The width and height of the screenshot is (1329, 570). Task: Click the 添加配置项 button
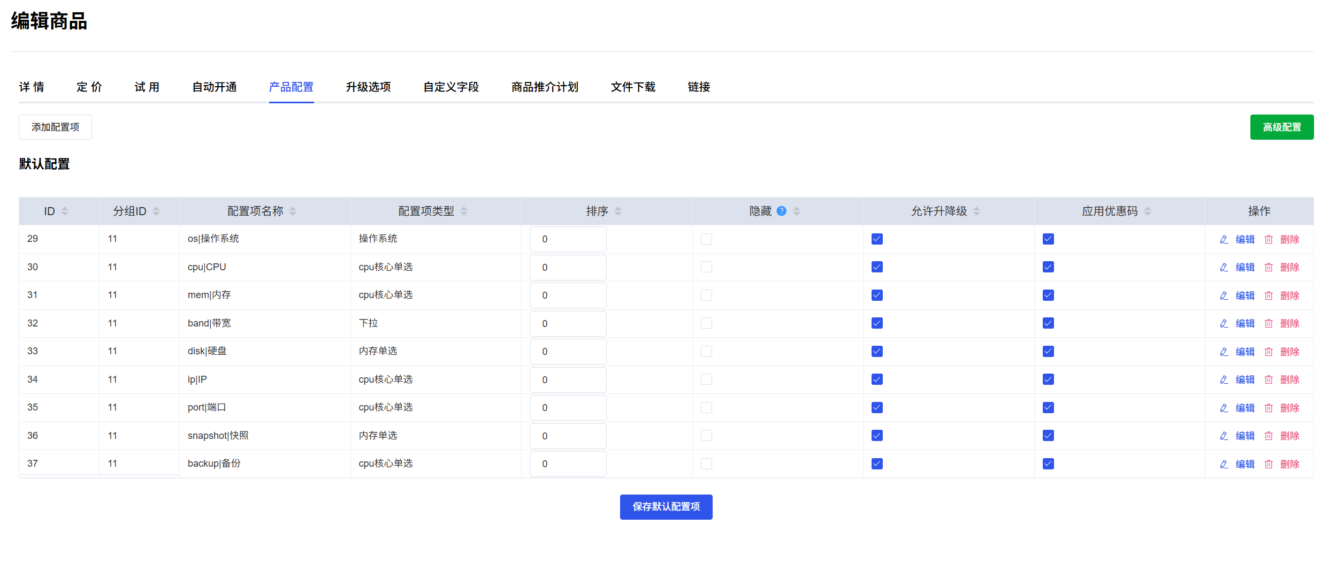click(55, 127)
